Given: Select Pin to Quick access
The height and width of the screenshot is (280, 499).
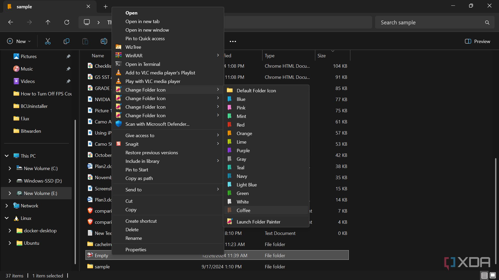Looking at the screenshot, I should click(x=168, y=38).
